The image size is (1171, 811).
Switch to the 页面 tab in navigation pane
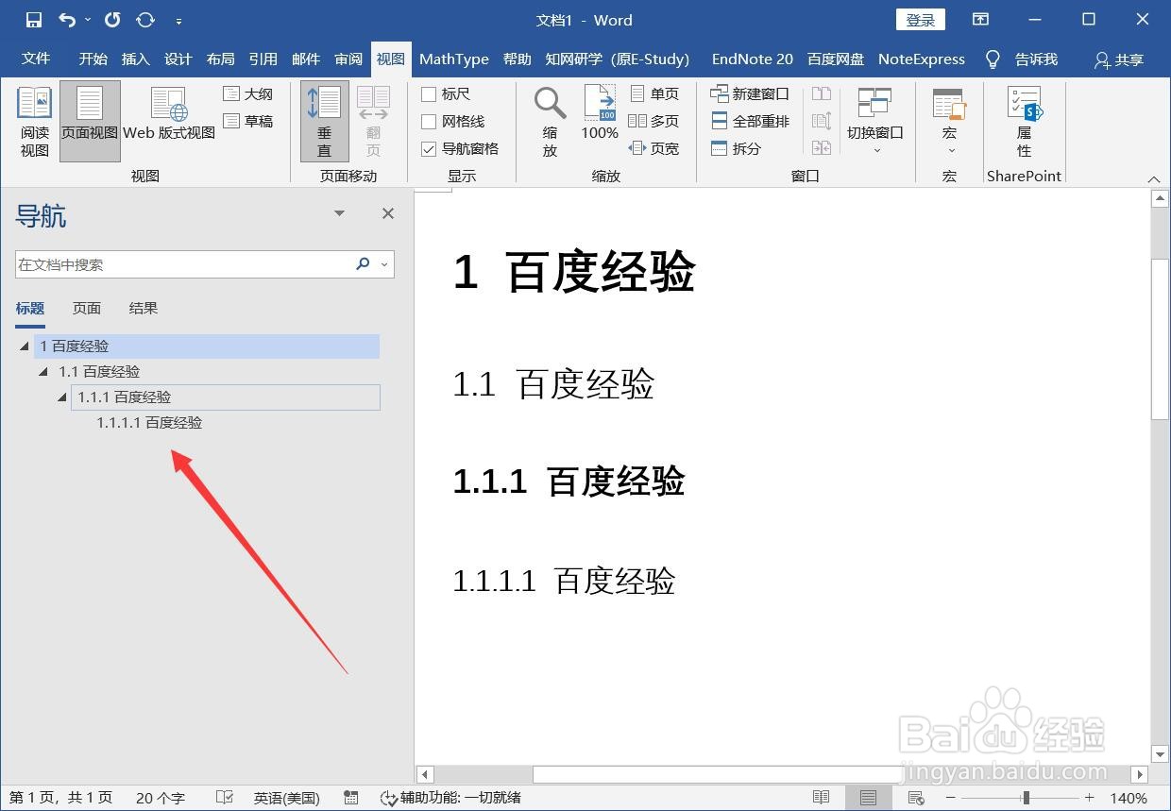click(x=86, y=308)
